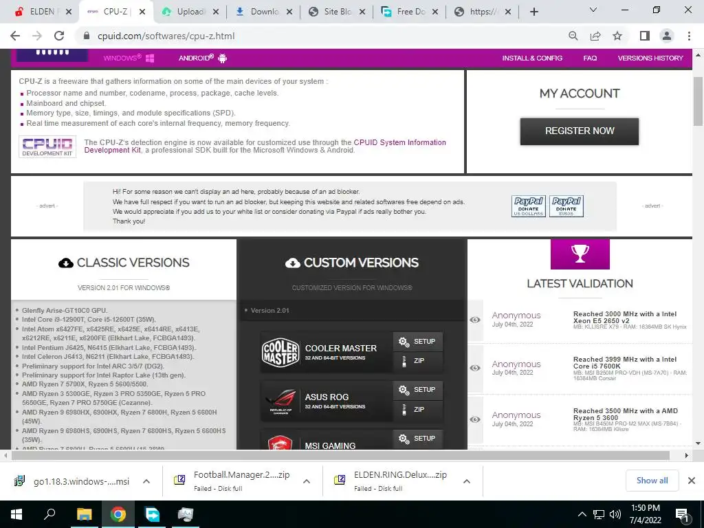The width and height of the screenshot is (704, 528).
Task: Open Chrome three-dot menu
Action: (x=689, y=36)
